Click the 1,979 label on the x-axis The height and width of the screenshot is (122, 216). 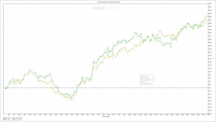[30, 115]
